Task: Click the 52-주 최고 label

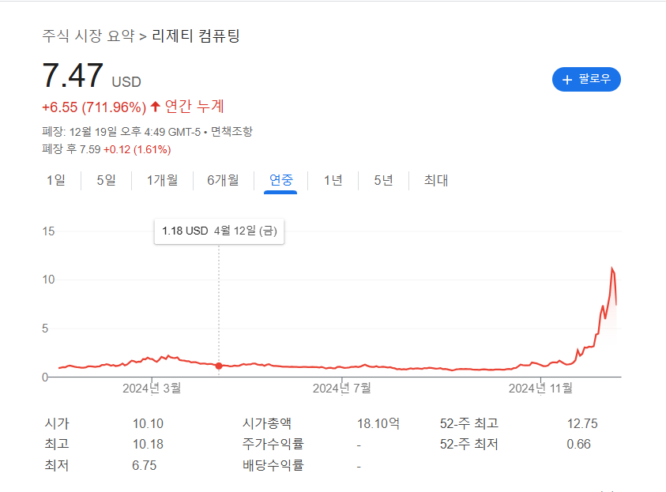Action: click(x=469, y=423)
